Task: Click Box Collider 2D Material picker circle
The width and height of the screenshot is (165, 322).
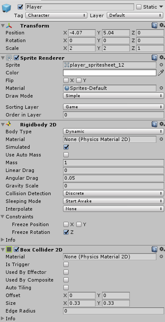Action: pyautogui.click(x=161, y=257)
